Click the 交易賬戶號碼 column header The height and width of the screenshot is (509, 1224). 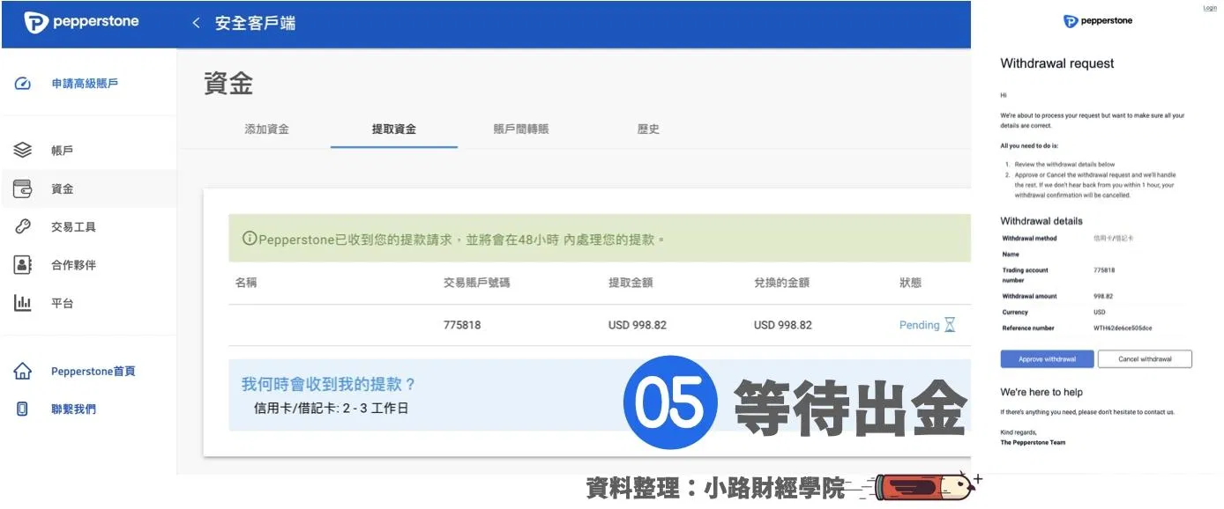476,283
